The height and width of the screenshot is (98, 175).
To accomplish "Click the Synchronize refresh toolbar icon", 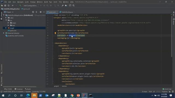I will [x=8, y=5].
